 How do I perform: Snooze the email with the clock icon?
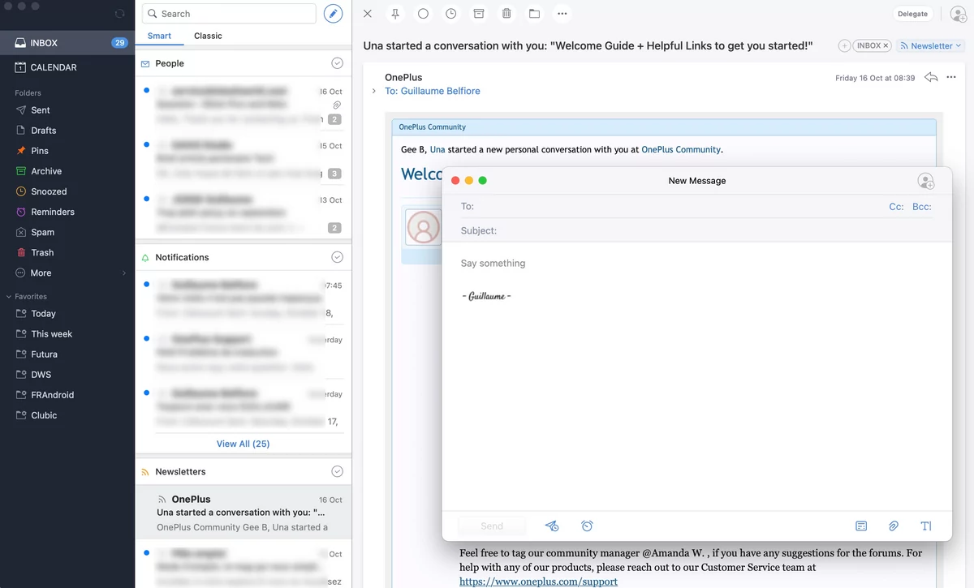click(450, 14)
